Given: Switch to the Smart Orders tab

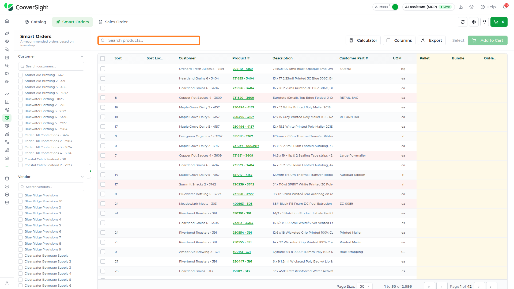Looking at the screenshot, I should [x=72, y=22].
